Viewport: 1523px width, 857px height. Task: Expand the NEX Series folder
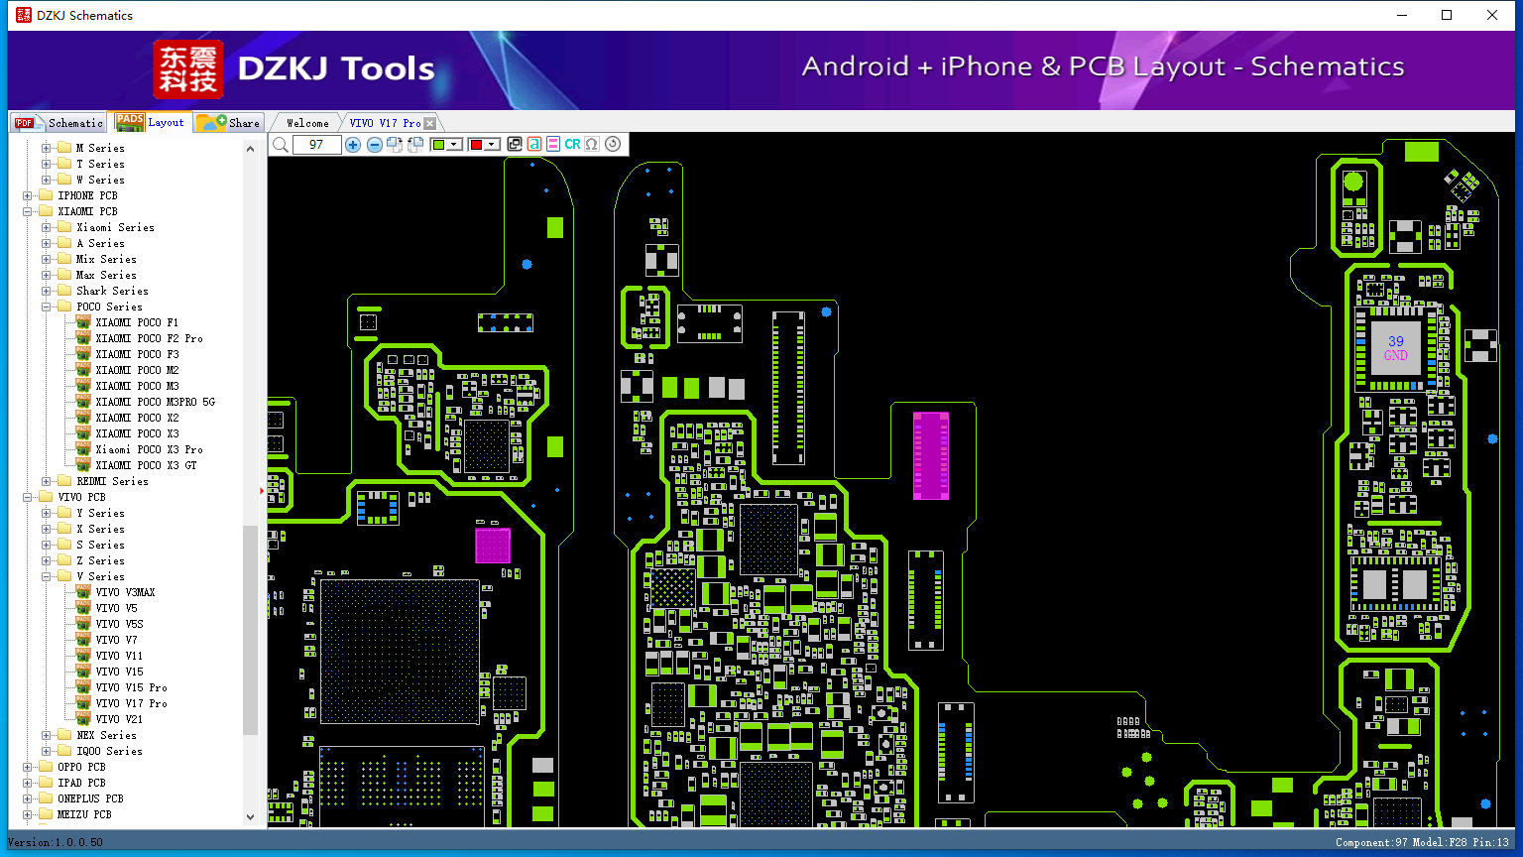46,735
